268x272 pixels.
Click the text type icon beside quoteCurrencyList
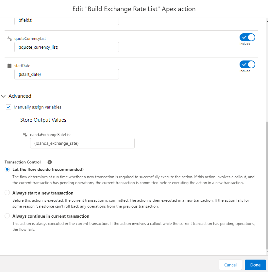tap(9, 39)
